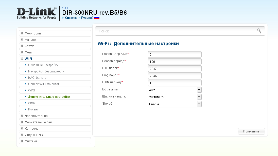Go to Основные настройки submenu
278x156 pixels.
[55, 65]
